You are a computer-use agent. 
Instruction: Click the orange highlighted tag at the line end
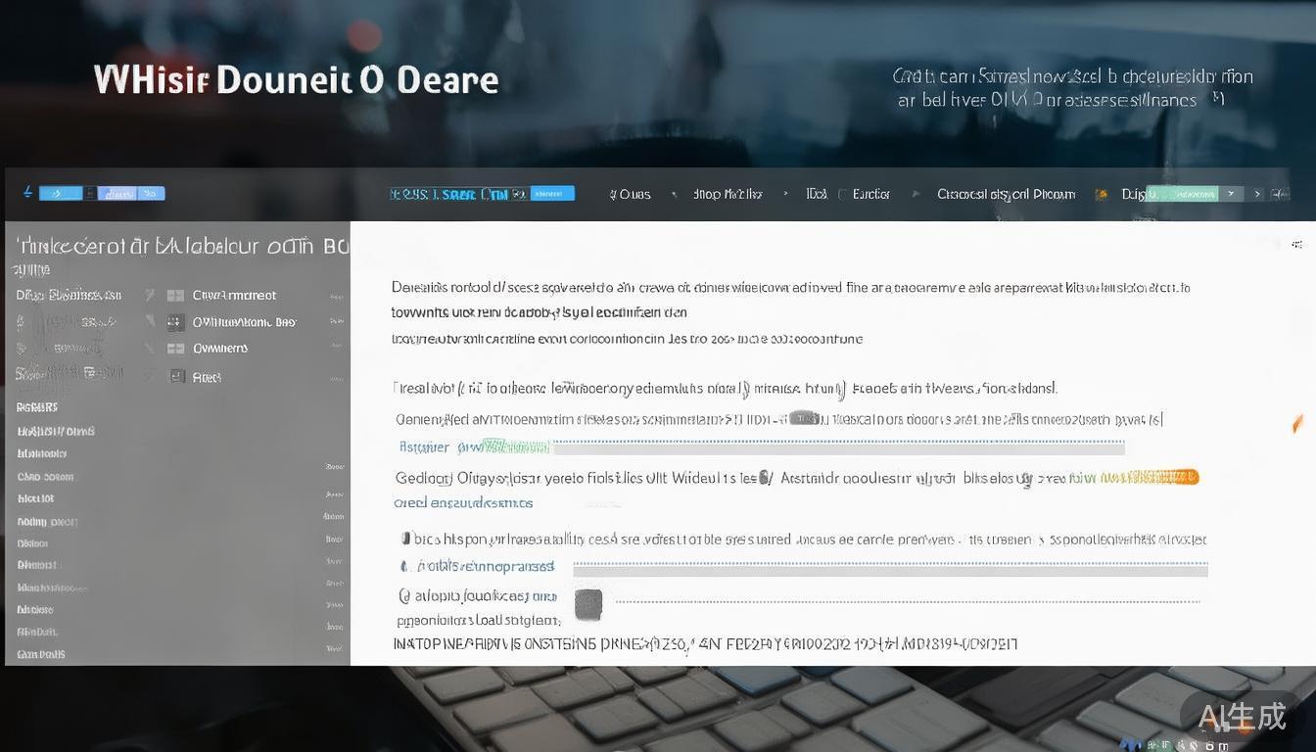coord(1149,478)
